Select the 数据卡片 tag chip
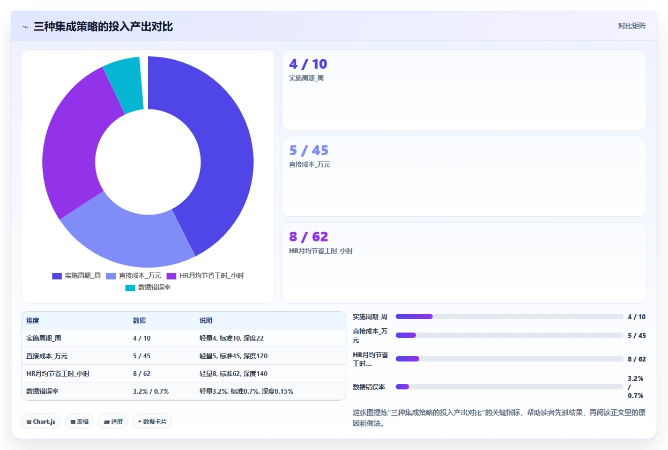The image size is (668, 450). 152,422
